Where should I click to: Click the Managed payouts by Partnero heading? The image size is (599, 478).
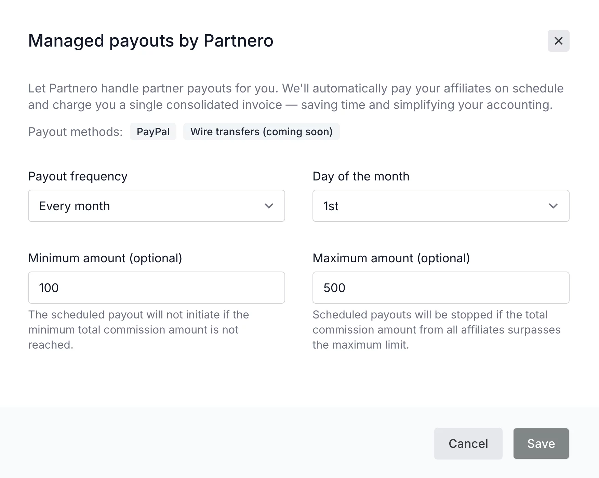tap(151, 41)
